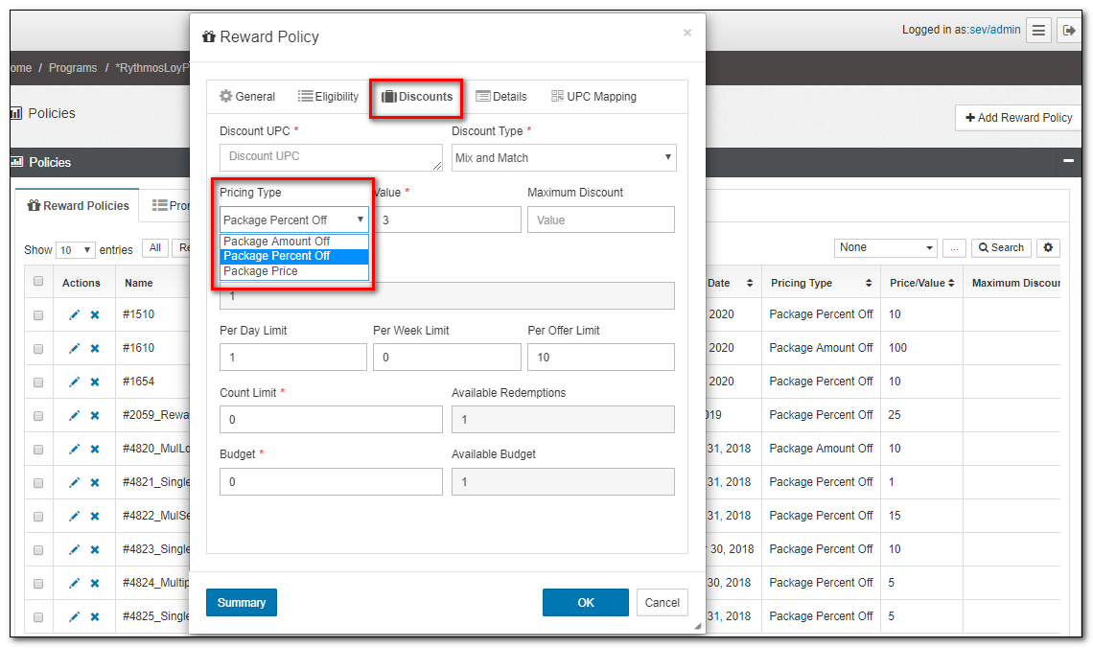Click delete X icon for #4820 row

(x=95, y=450)
